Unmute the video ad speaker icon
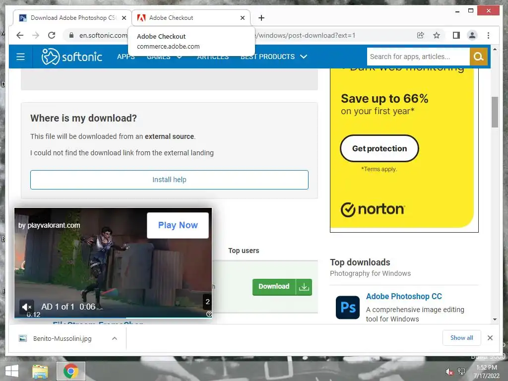 tap(27, 307)
